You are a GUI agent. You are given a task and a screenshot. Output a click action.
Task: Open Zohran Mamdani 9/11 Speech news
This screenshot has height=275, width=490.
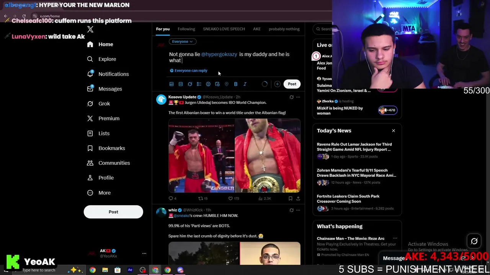tap(357, 176)
